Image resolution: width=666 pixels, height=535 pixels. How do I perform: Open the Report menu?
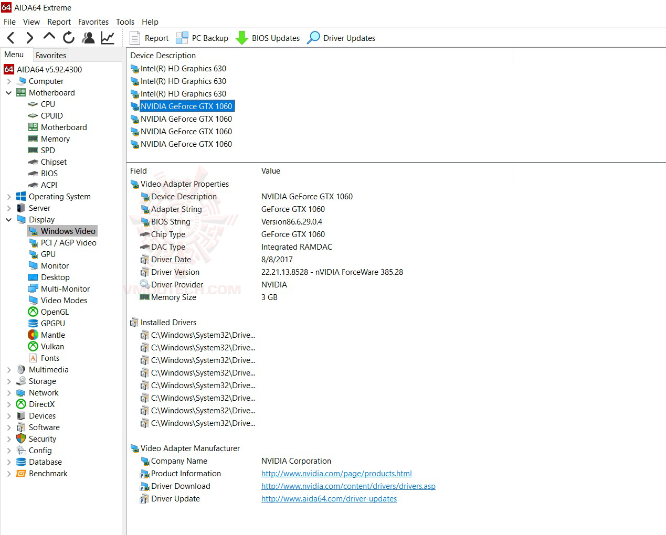[59, 22]
